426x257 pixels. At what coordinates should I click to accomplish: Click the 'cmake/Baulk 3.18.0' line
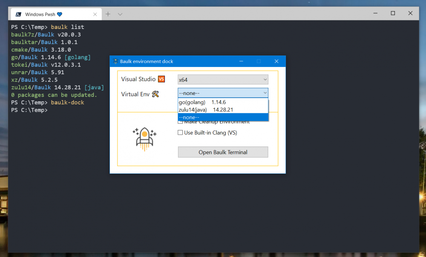(x=41, y=50)
